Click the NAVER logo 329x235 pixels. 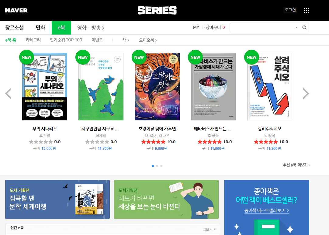pos(16,11)
